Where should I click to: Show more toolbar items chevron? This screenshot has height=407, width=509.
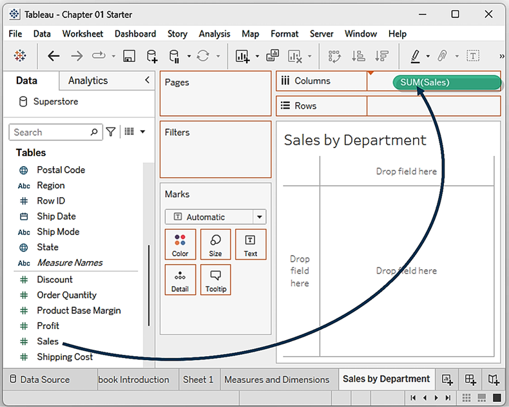click(501, 56)
